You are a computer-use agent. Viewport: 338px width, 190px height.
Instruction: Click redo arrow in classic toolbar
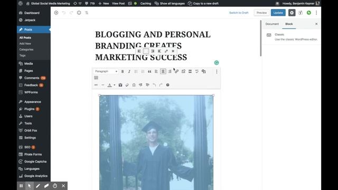[161, 85]
